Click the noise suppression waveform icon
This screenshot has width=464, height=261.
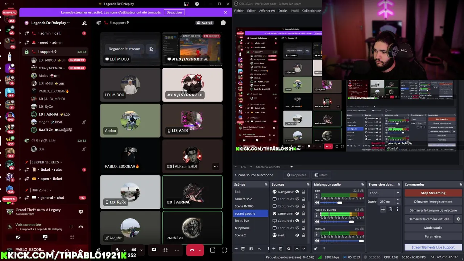[x=72, y=227]
